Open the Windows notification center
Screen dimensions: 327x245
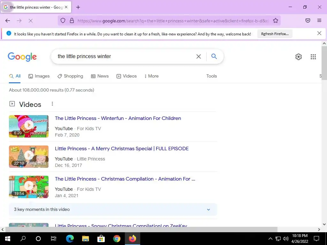tap(316, 239)
